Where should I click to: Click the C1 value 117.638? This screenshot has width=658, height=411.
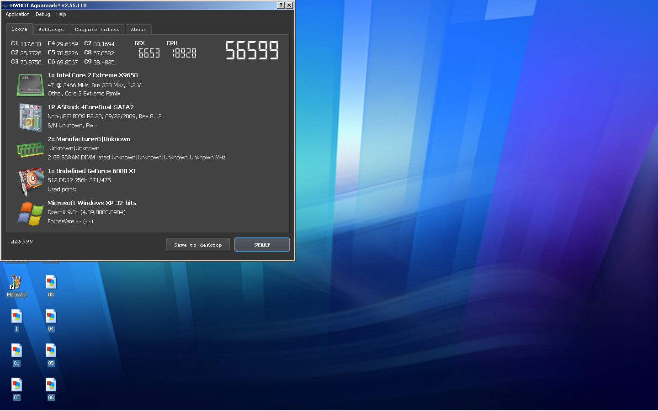pos(31,44)
